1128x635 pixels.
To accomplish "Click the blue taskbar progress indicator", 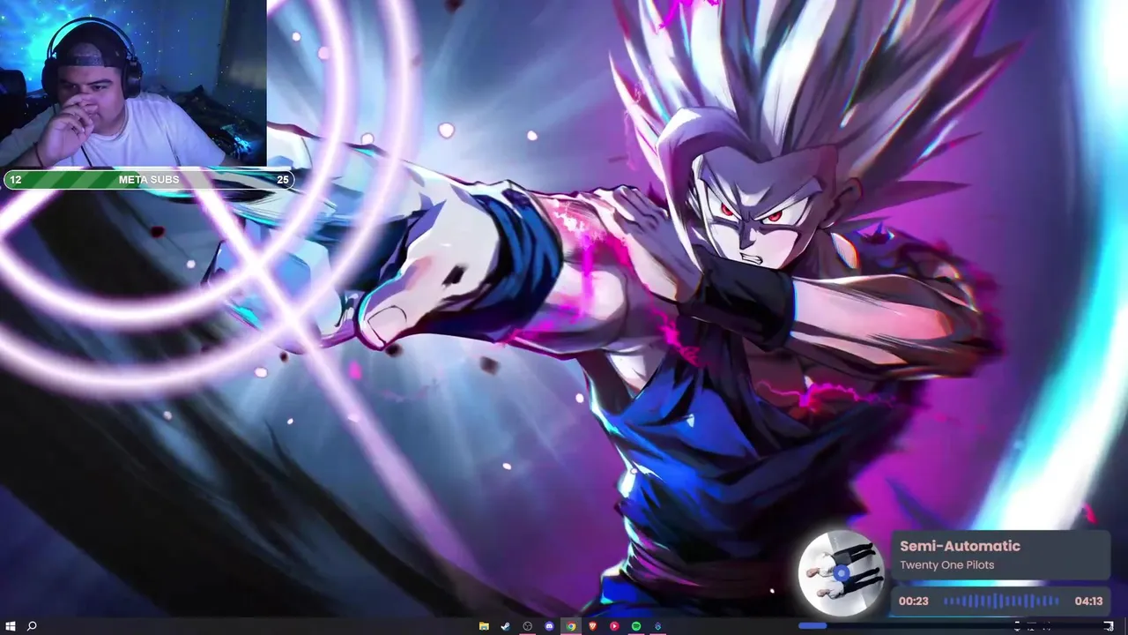I will [813, 626].
